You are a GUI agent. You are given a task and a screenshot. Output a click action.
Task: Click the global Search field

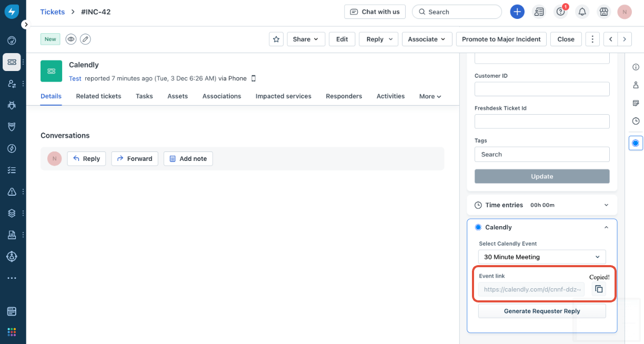pyautogui.click(x=457, y=12)
